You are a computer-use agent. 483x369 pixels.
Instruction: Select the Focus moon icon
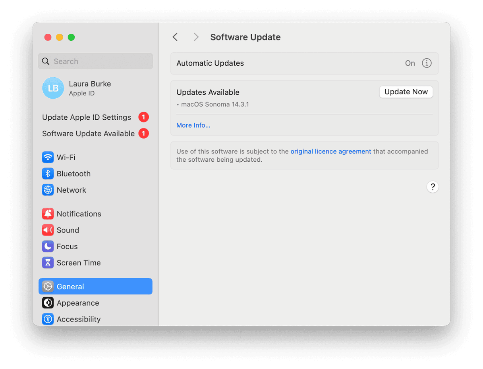point(48,246)
